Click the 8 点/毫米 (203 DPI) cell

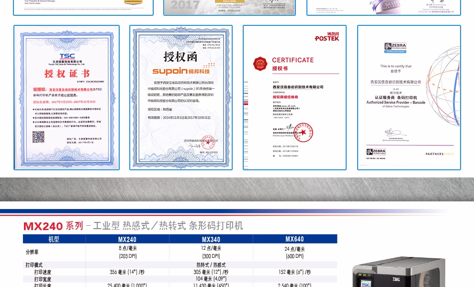(x=127, y=252)
